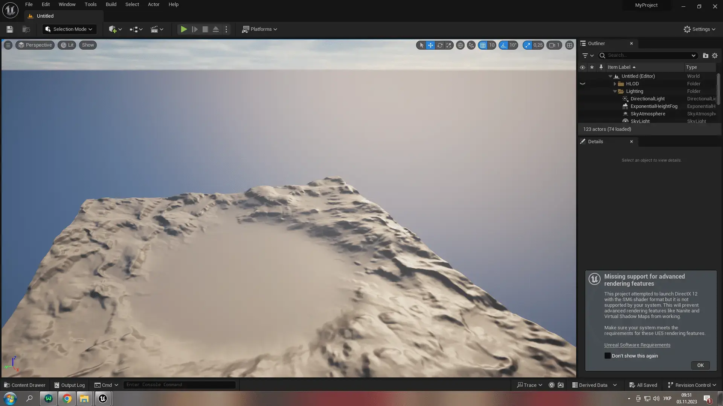This screenshot has width=723, height=406.
Task: Click the surface snapping icon
Action: (x=471, y=45)
